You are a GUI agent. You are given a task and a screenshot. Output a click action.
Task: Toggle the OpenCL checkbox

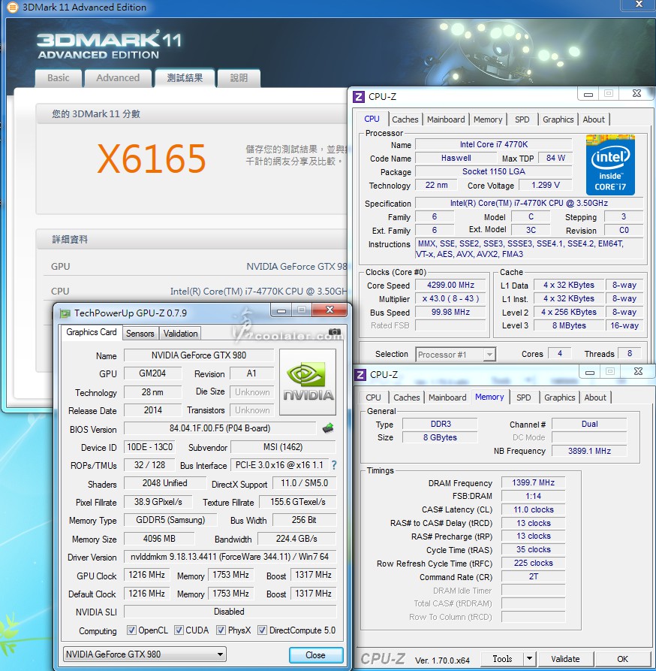(x=131, y=630)
